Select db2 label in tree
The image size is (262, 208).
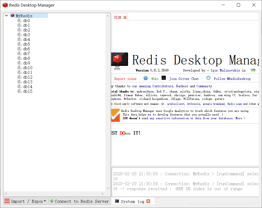click(x=27, y=30)
